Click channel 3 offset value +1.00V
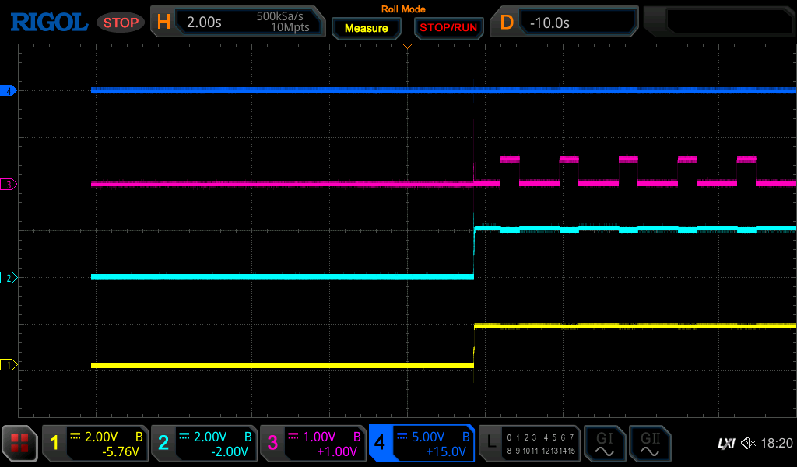797x467 pixels. 337,451
